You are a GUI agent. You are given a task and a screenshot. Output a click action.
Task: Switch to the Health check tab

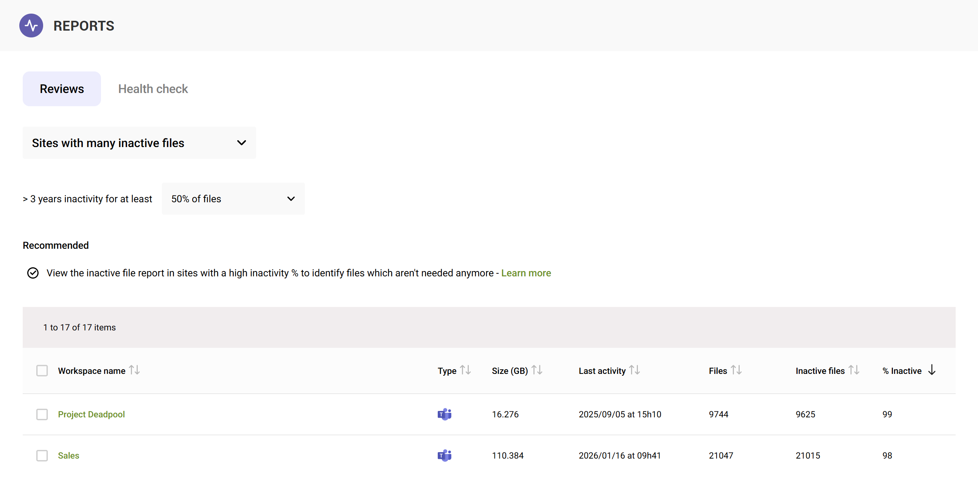tap(152, 88)
